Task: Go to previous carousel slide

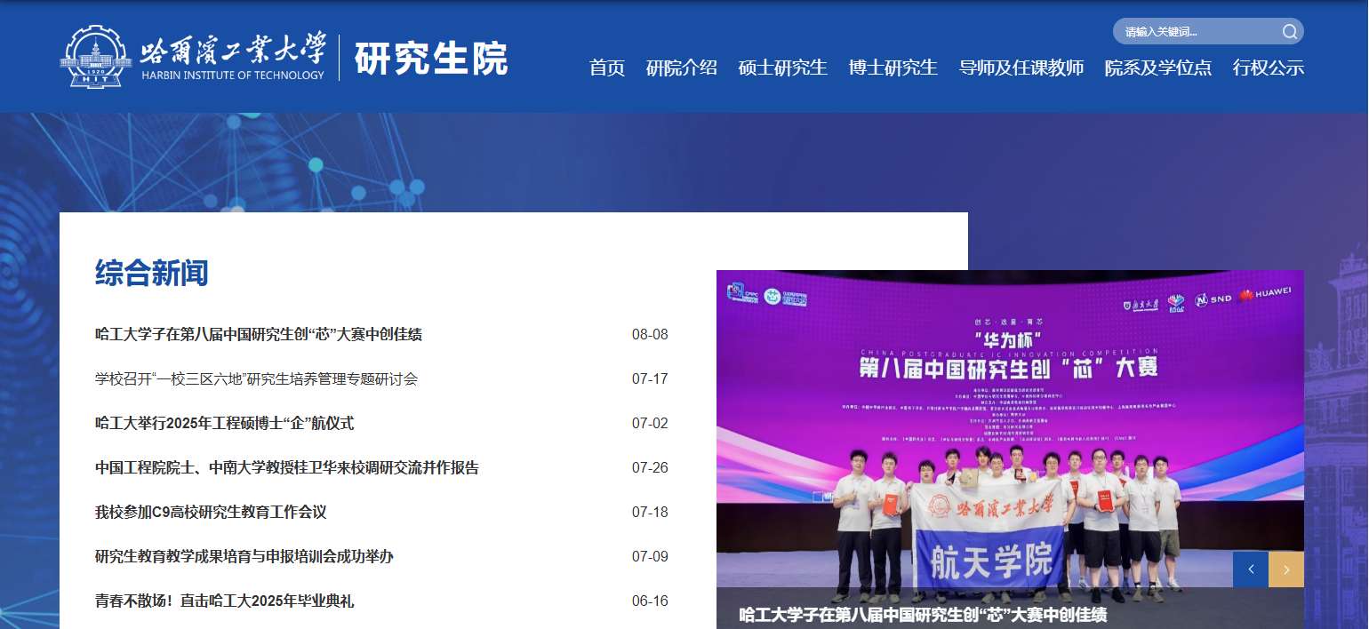Action: click(x=1250, y=569)
